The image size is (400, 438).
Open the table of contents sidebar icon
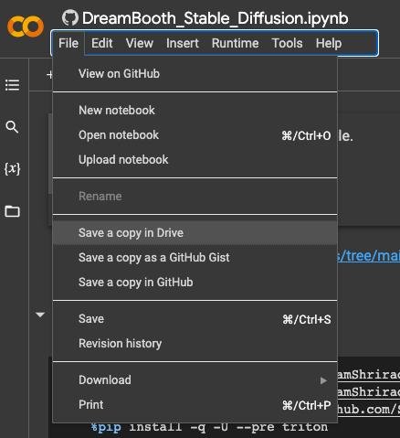(x=12, y=85)
